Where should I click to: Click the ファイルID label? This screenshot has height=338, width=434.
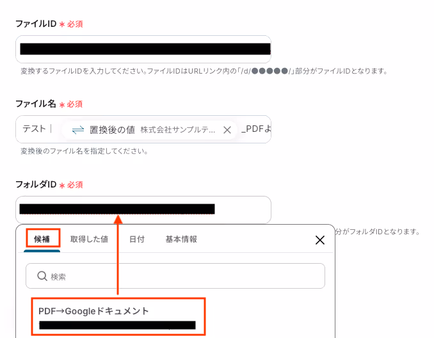pos(36,24)
